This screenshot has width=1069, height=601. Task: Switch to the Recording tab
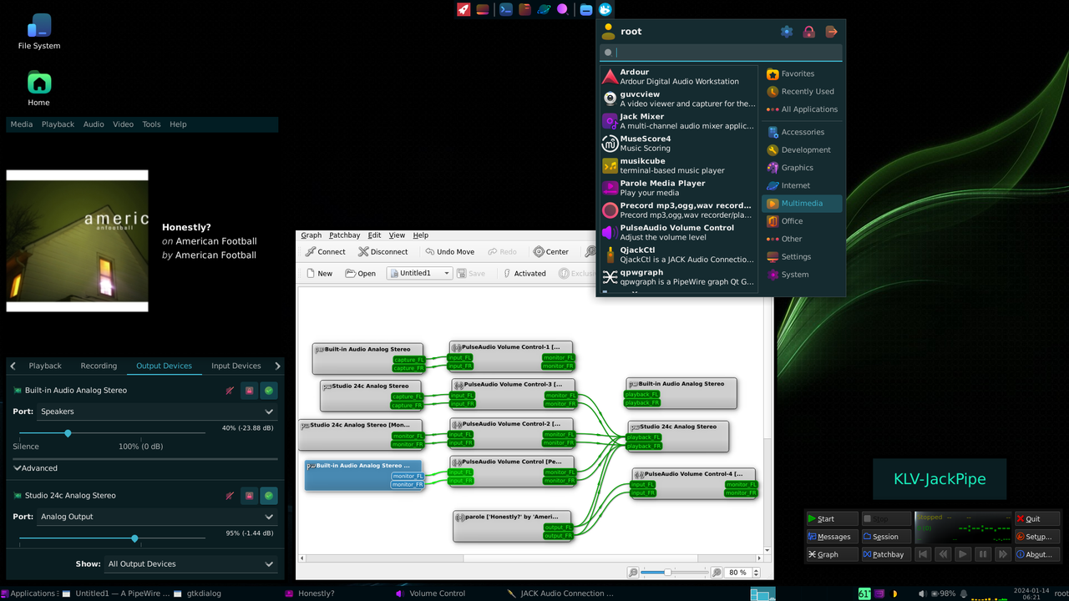coord(99,366)
